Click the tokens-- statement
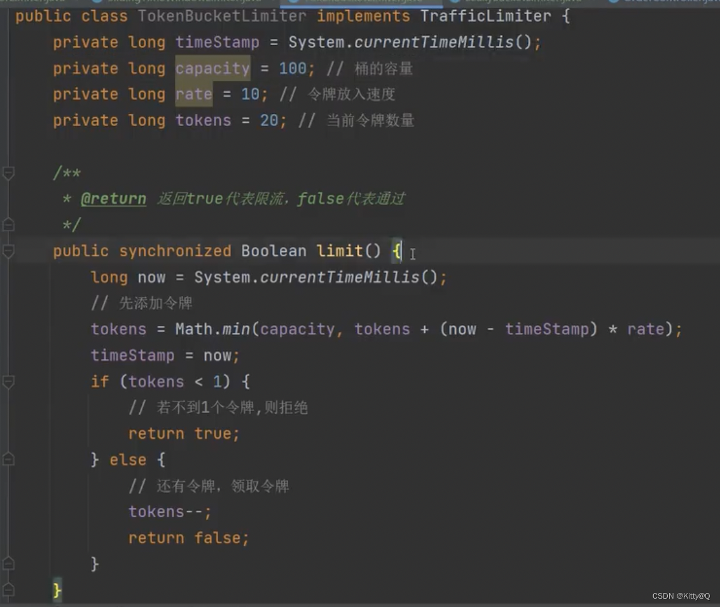720x607 pixels. [x=170, y=512]
